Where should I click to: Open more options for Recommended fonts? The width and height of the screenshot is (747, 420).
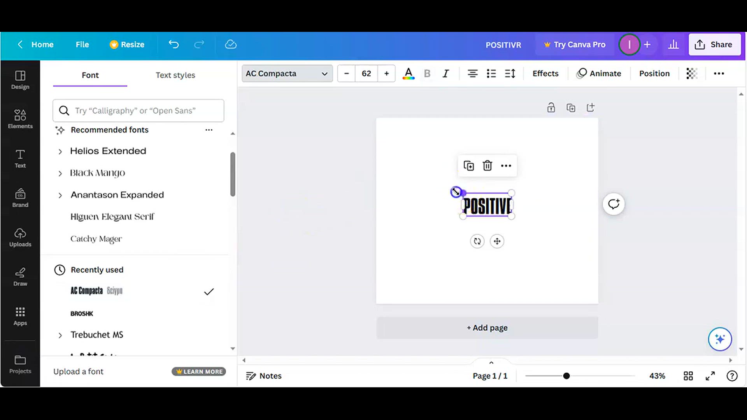(x=209, y=130)
